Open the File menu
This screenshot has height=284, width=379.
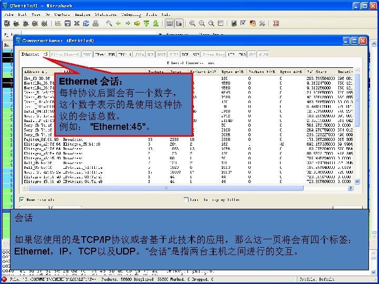9,15
